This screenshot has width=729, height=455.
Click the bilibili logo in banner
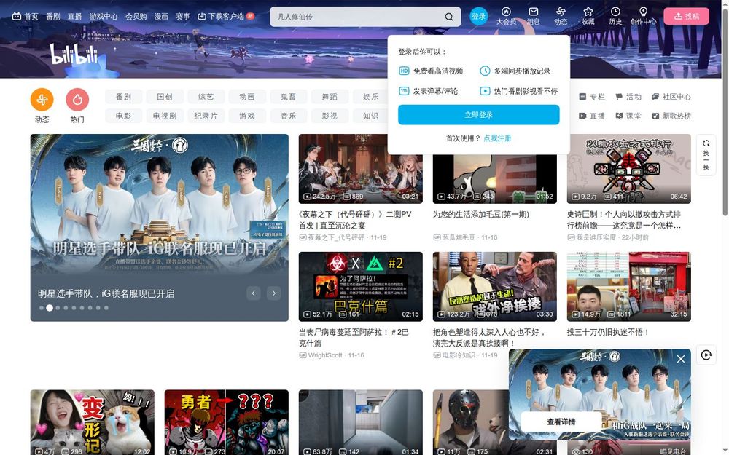pyautogui.click(x=74, y=55)
